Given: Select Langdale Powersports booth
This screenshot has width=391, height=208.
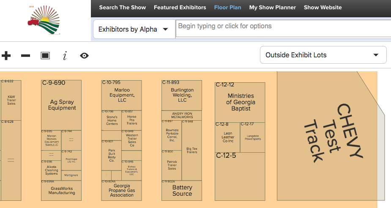Looking at the screenshot, I should pos(253,138).
